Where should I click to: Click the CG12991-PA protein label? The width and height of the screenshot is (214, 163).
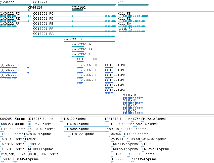(x=115, y=90)
